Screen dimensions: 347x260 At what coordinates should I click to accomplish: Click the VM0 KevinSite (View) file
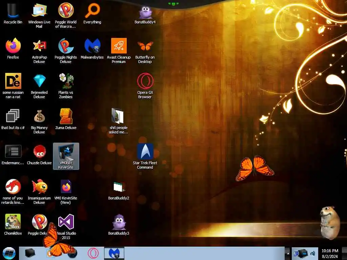point(66,192)
